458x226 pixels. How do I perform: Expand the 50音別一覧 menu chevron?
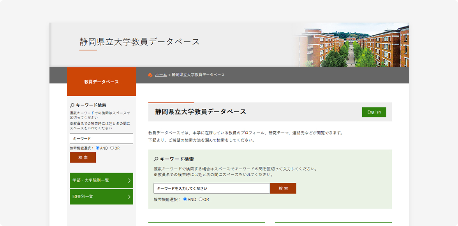click(x=129, y=197)
